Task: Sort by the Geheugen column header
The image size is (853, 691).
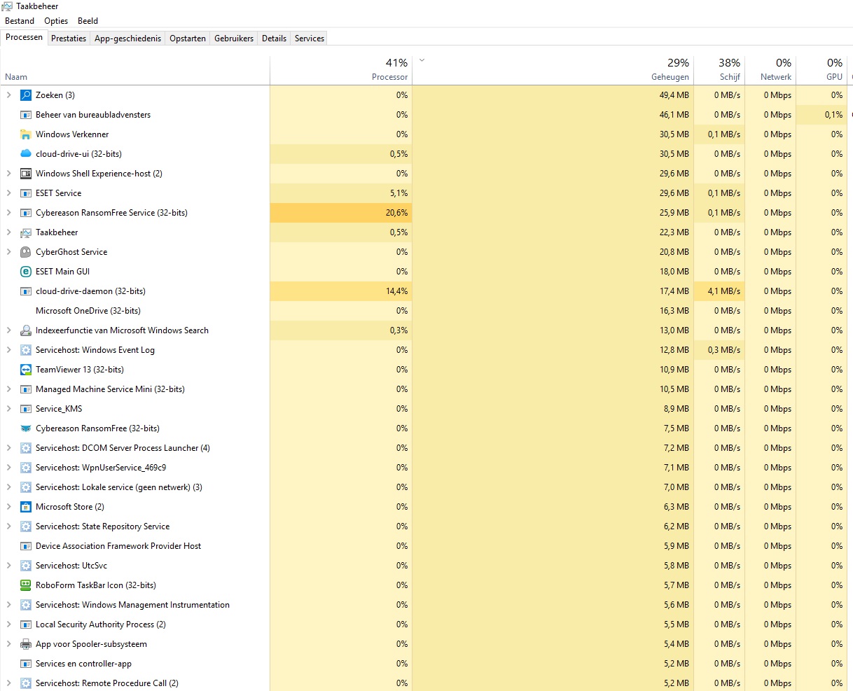Action: click(670, 77)
